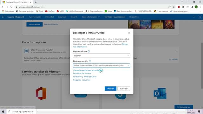This screenshot has width=203, height=114.
Task: Open the tab search chevron in title bar
Action: 182,2
